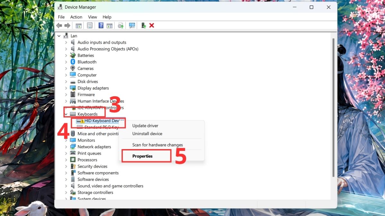The height and width of the screenshot is (216, 385).
Task: Expand the Disk drives chevron
Action: point(66,82)
